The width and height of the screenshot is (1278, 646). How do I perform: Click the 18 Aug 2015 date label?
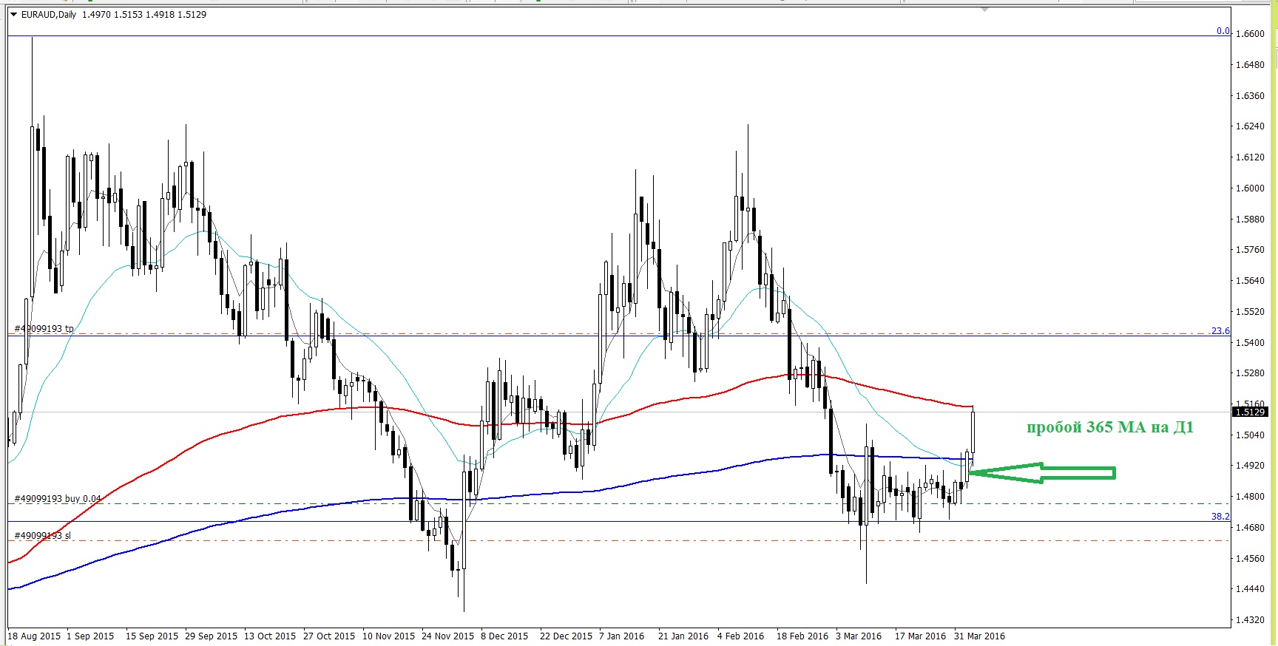(x=34, y=636)
